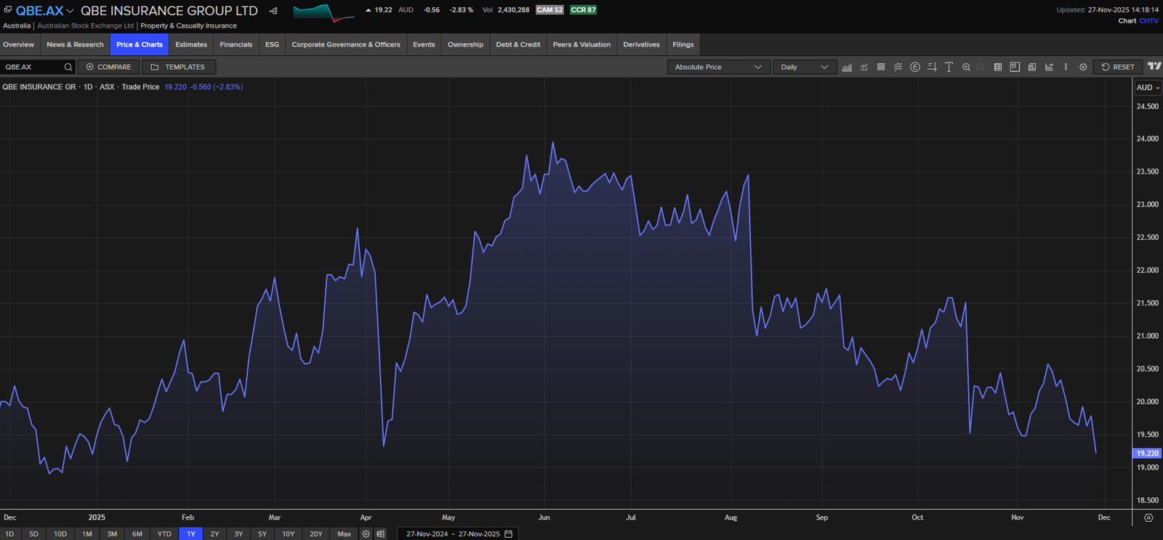The image size is (1163, 540).
Task: Click the RESET button
Action: [x=1117, y=67]
